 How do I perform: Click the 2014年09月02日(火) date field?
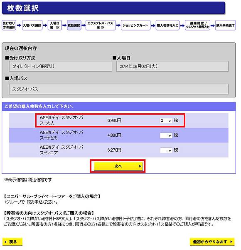pos(172,66)
